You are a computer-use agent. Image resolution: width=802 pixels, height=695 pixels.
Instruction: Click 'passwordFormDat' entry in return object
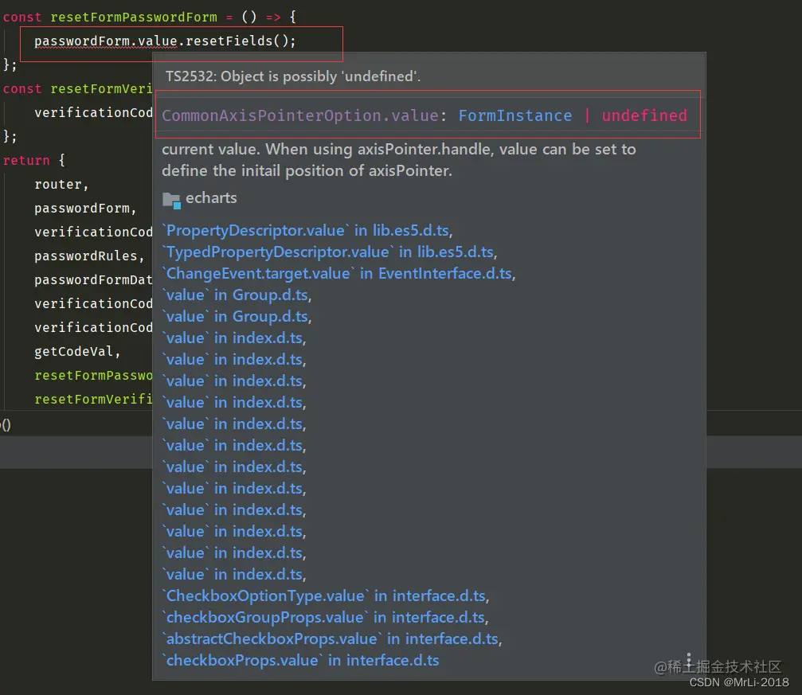(93, 279)
